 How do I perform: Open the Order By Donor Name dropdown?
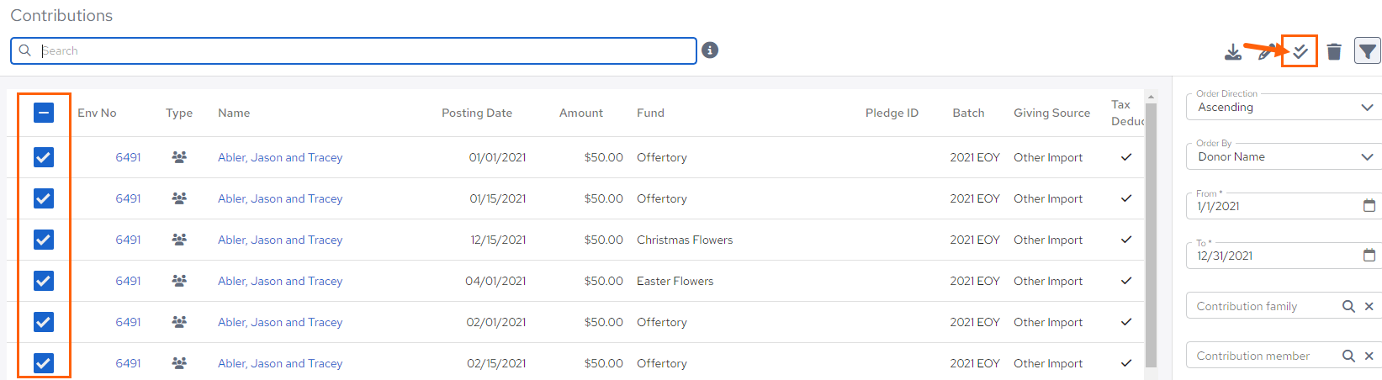1284,157
